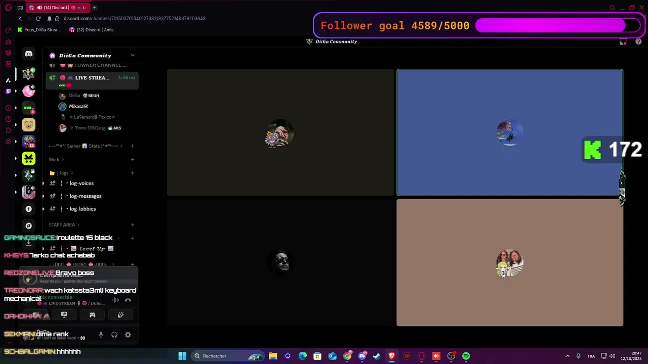Select the bear avatar server icon
Image resolution: width=648 pixels, height=364 pixels.
pos(29,124)
